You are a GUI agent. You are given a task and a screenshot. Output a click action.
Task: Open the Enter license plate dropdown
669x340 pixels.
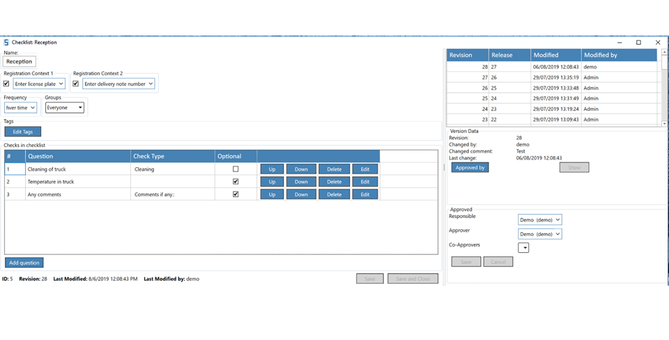click(x=39, y=84)
